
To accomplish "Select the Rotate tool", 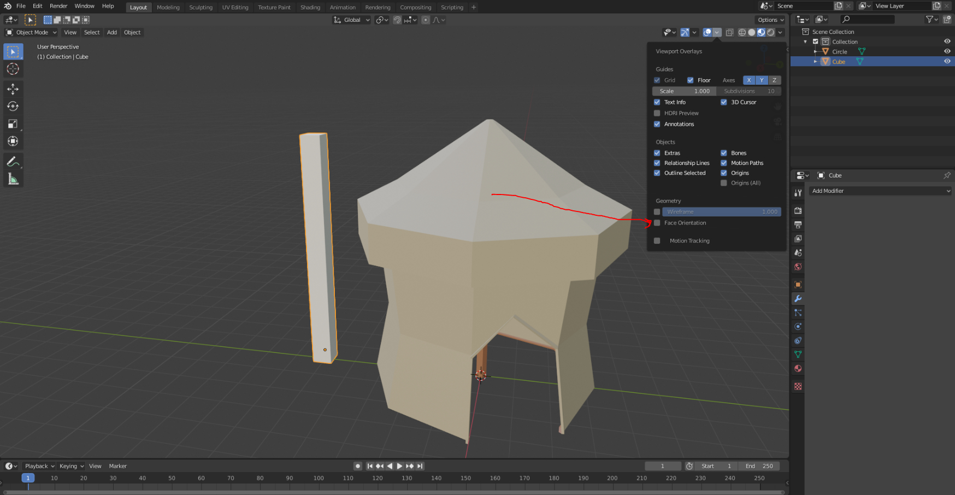I will (x=13, y=107).
